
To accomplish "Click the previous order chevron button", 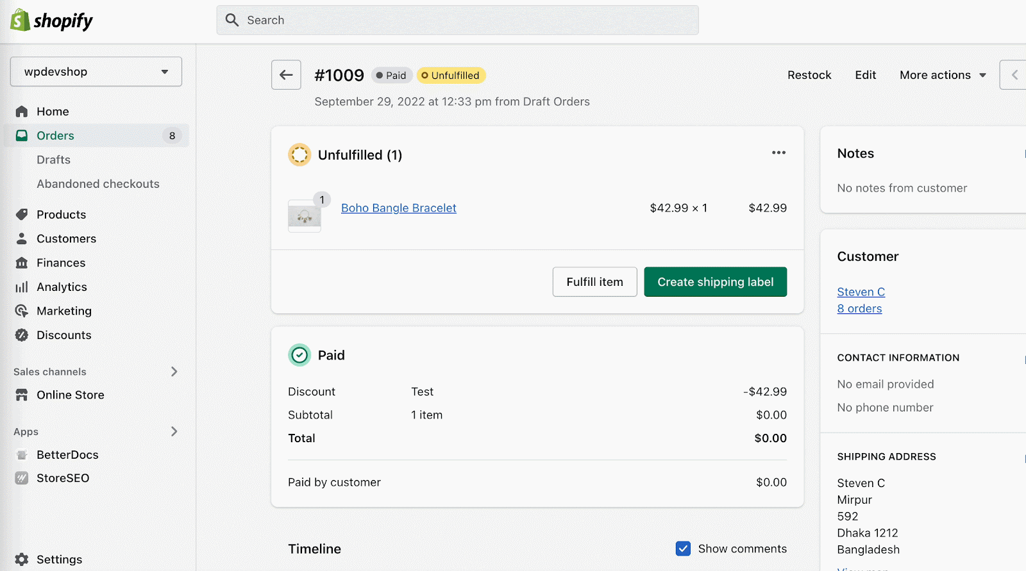I will [1014, 75].
